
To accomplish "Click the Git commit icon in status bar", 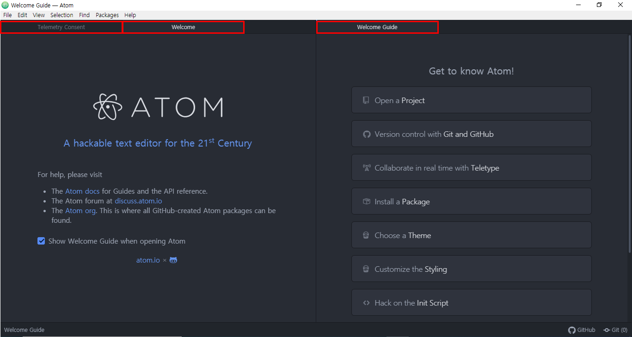I will (607, 330).
